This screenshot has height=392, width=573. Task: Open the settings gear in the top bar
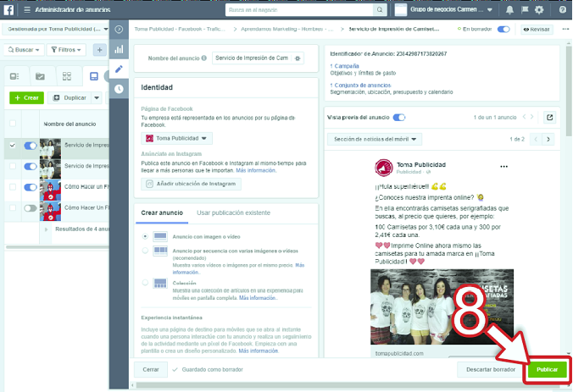point(539,10)
